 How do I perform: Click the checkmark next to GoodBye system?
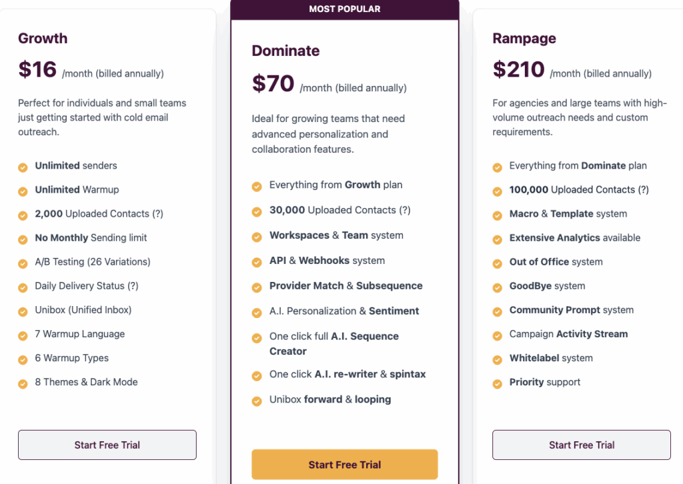[x=497, y=286]
